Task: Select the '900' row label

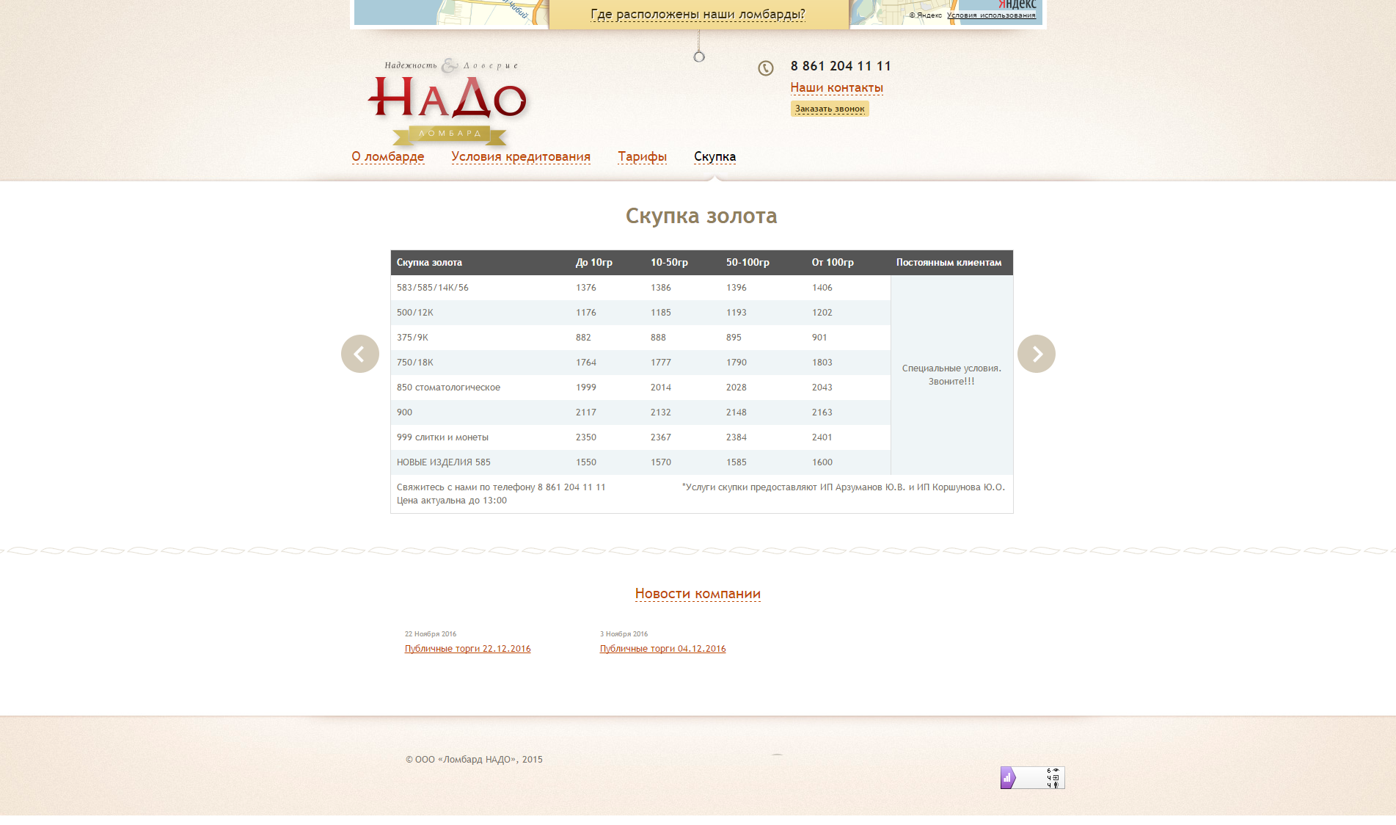Action: click(405, 412)
